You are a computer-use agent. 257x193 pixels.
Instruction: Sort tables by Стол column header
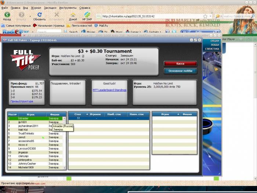[x=79, y=114]
